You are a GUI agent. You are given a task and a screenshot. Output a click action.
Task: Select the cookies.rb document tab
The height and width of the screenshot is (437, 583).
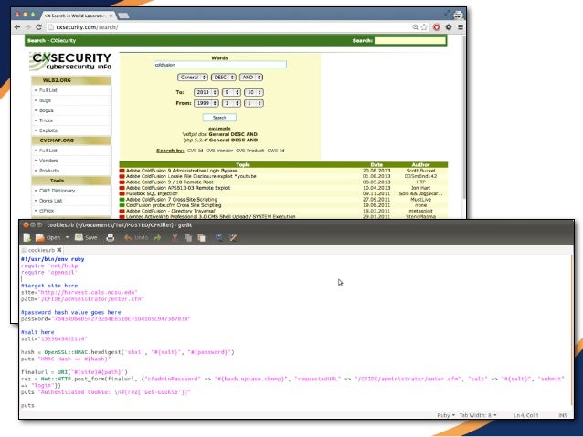pos(41,250)
